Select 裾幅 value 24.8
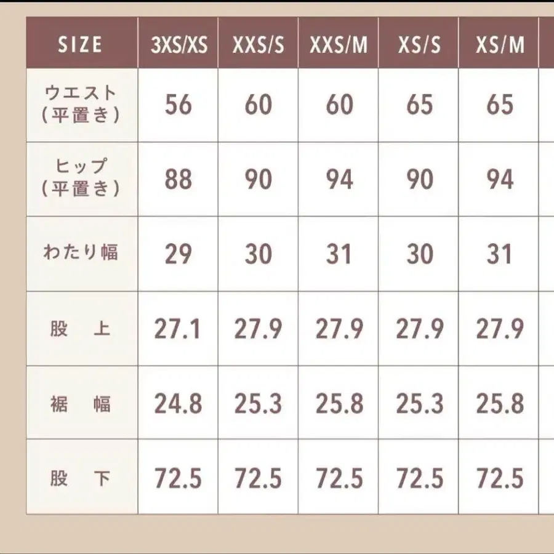The height and width of the screenshot is (554, 554). [178, 404]
